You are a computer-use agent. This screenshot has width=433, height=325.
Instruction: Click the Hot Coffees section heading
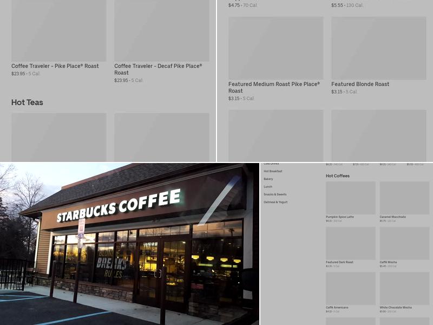pyautogui.click(x=337, y=175)
